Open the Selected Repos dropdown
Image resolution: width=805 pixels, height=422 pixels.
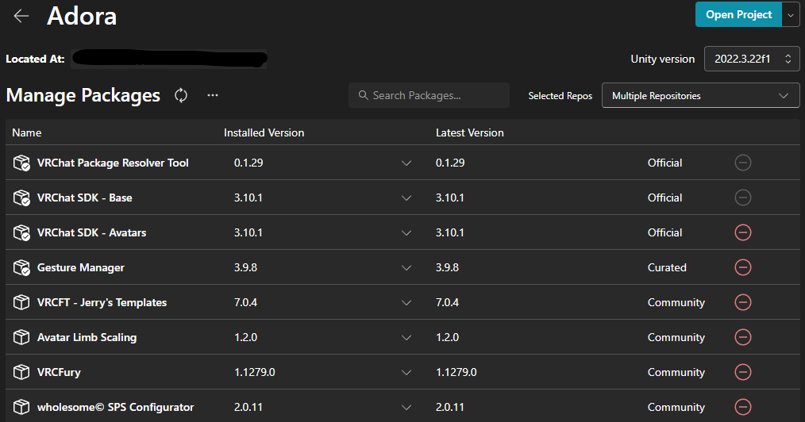pos(700,96)
